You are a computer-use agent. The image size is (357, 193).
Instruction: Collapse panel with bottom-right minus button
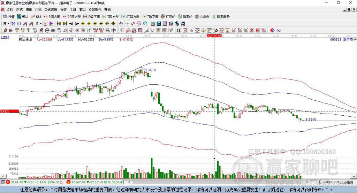coord(354,176)
